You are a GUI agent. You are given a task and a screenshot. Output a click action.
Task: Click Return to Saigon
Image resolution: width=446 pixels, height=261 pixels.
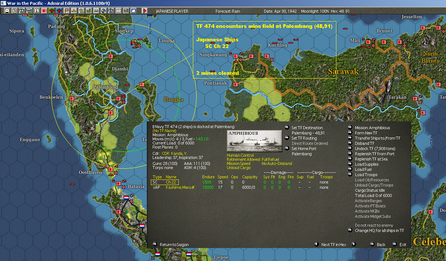(174, 245)
